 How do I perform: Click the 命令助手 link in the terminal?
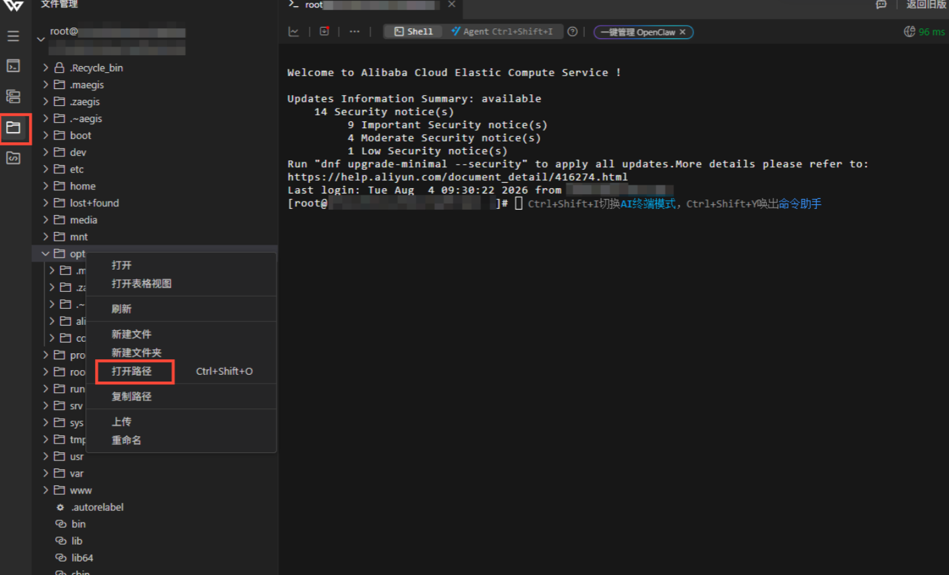click(x=800, y=204)
